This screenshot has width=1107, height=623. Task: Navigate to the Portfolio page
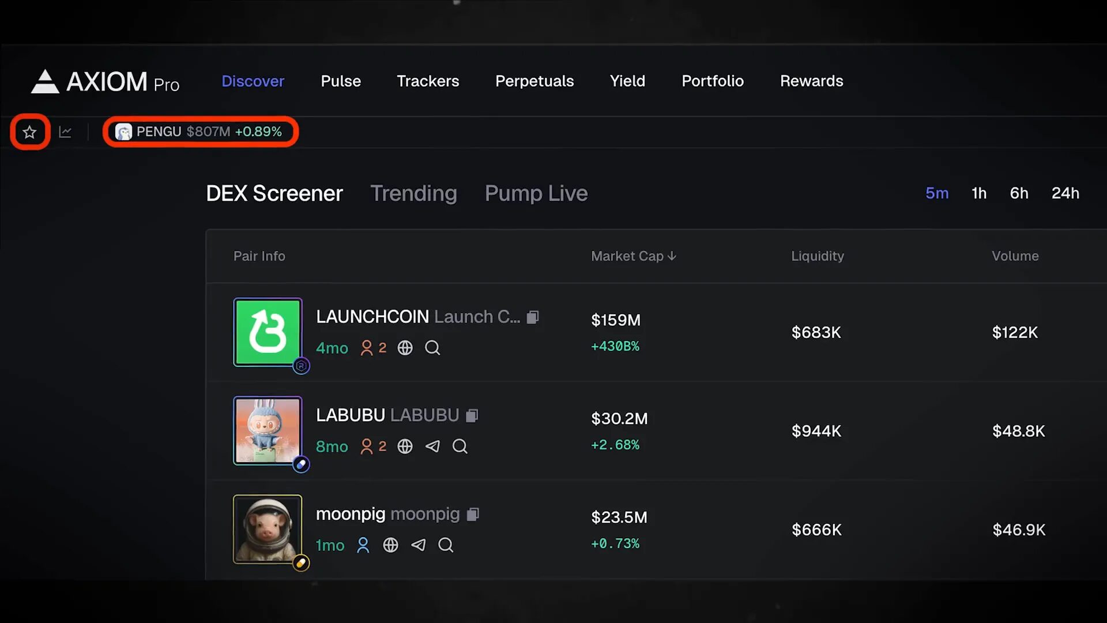click(x=713, y=81)
